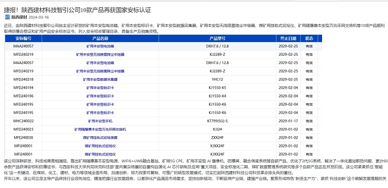Click 有效 status in the MFD240218 row
The image size is (388, 188).
[309, 79]
